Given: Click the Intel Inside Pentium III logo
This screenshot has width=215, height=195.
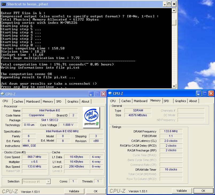Looking at the screenshot, I should tap(91, 118).
